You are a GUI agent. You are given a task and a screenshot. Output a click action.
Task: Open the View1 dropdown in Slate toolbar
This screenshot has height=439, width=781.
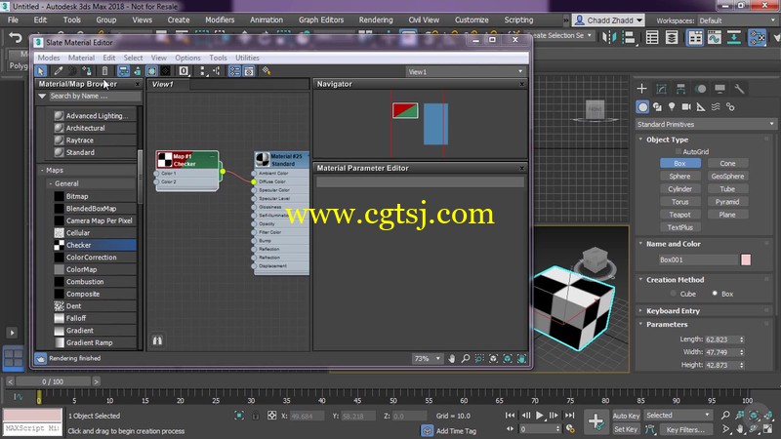[466, 71]
